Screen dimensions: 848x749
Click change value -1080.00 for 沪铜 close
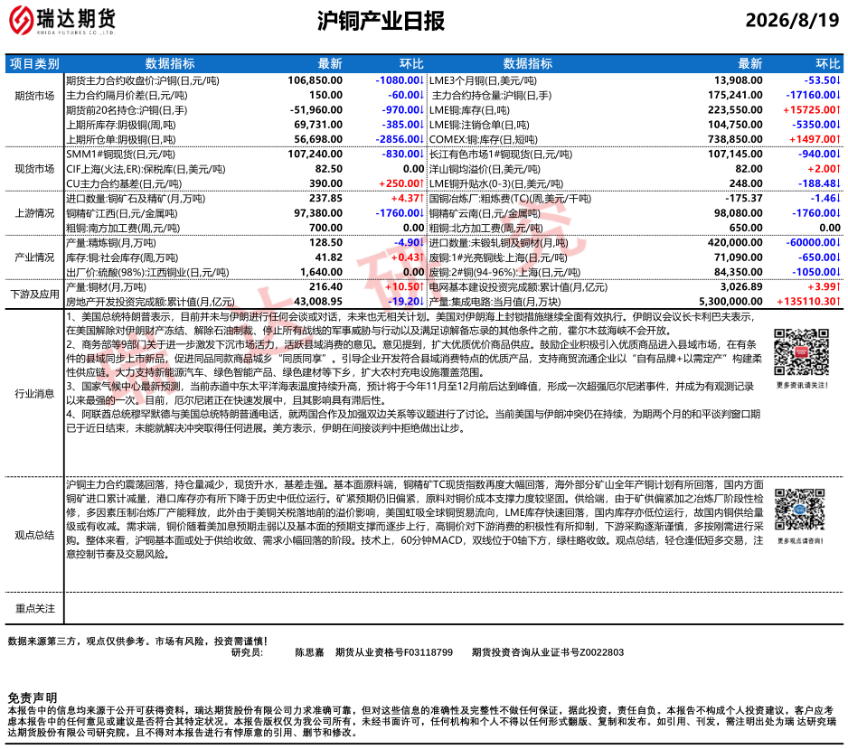click(400, 80)
